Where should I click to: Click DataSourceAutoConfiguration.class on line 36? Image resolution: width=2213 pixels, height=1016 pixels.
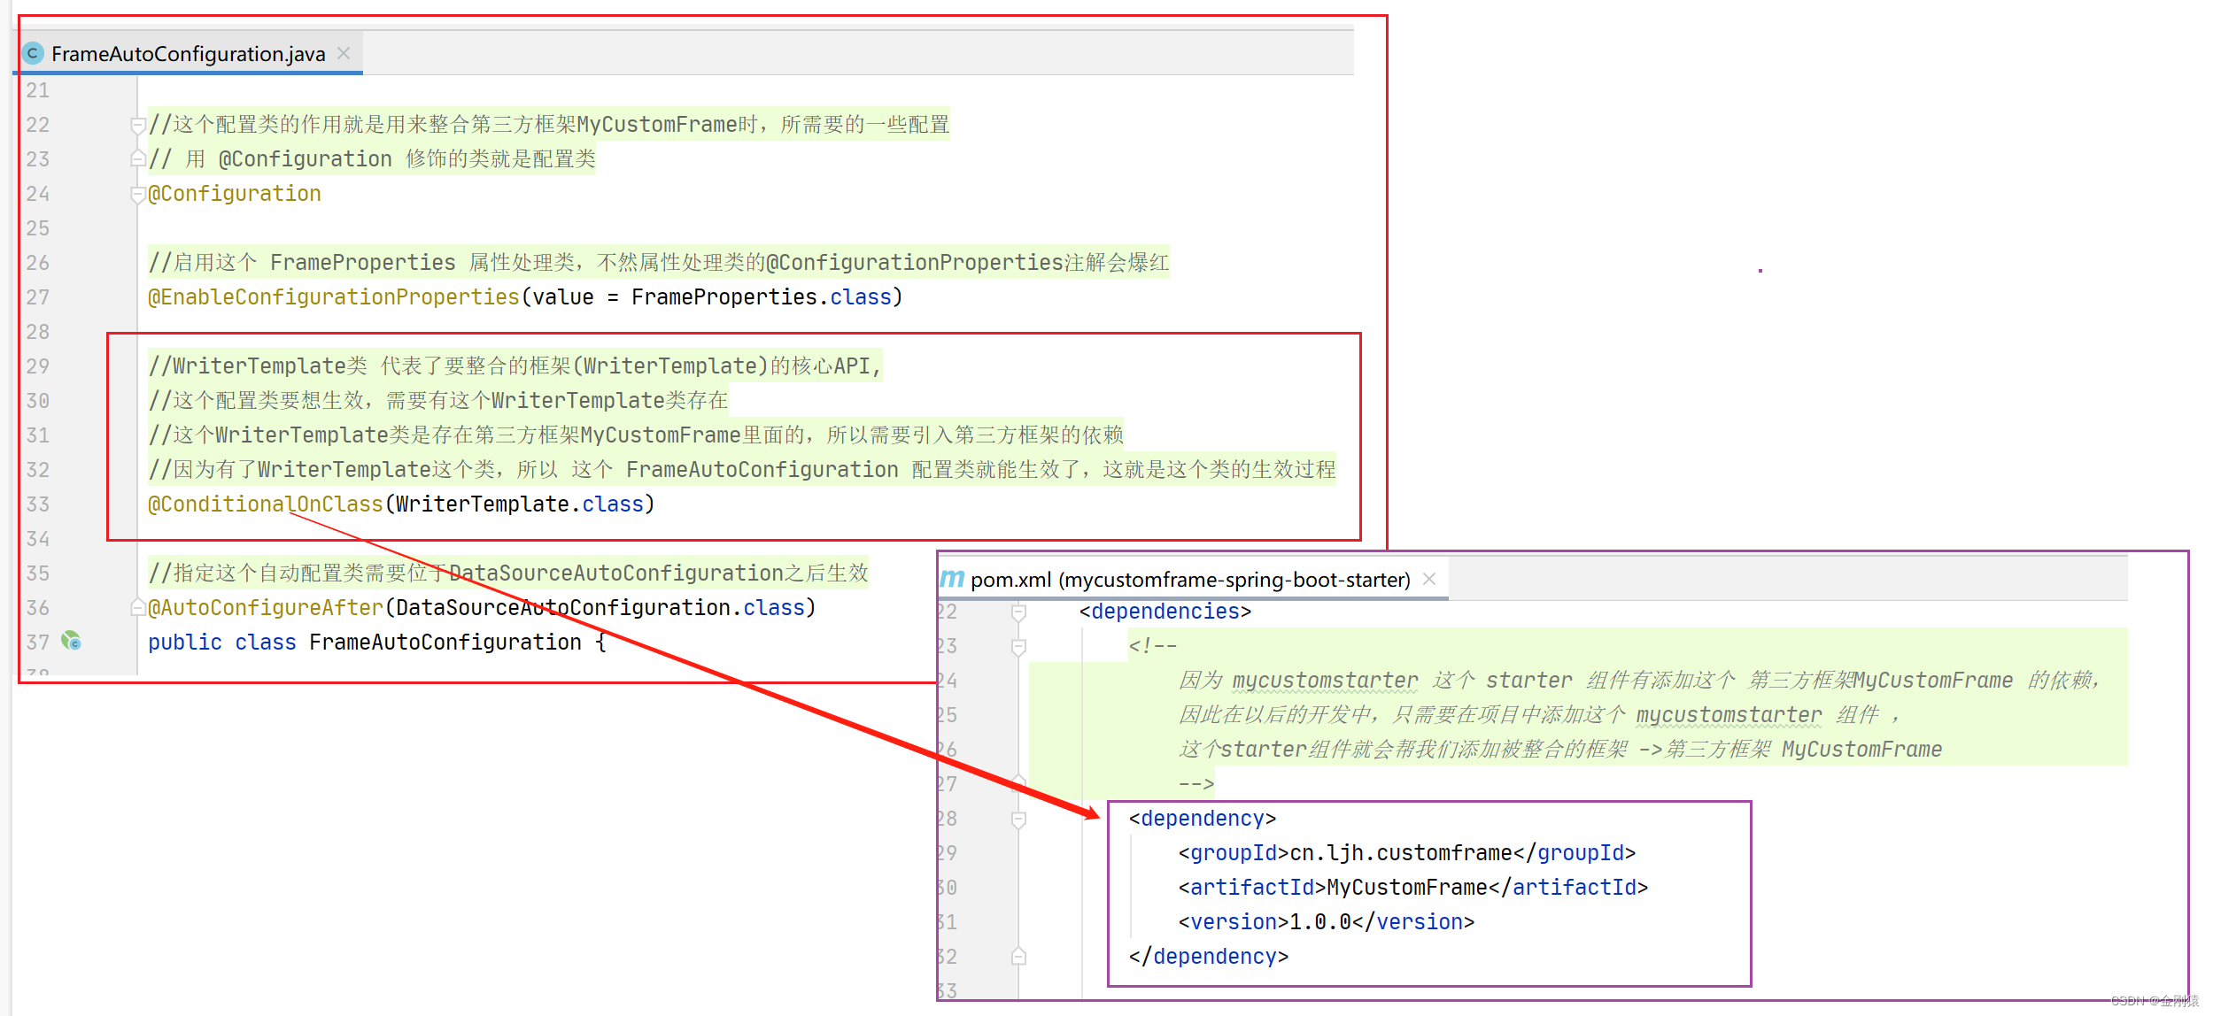pos(600,608)
